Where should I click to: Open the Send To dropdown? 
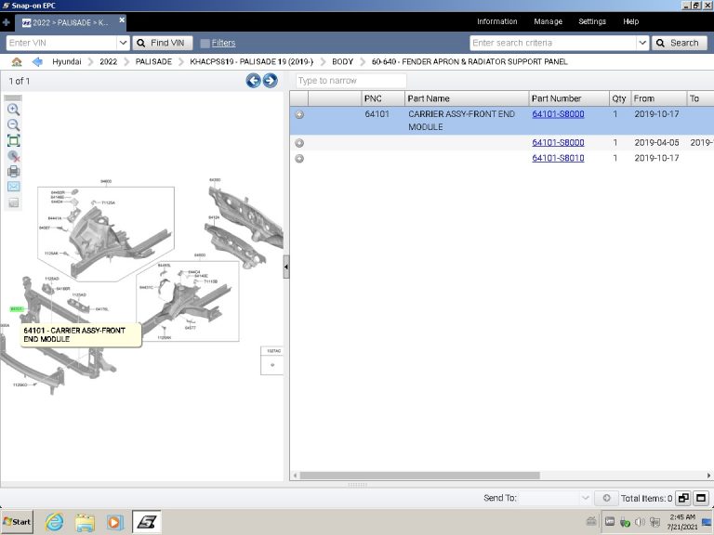point(585,498)
